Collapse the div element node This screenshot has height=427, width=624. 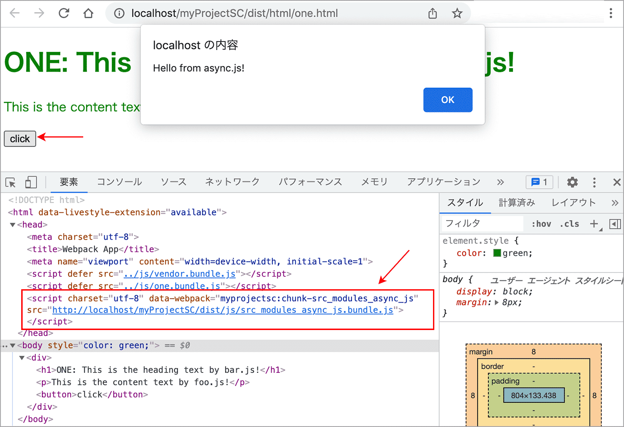22,358
